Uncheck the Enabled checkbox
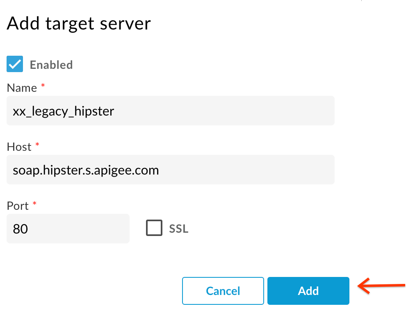This screenshot has width=406, height=313. [15, 64]
